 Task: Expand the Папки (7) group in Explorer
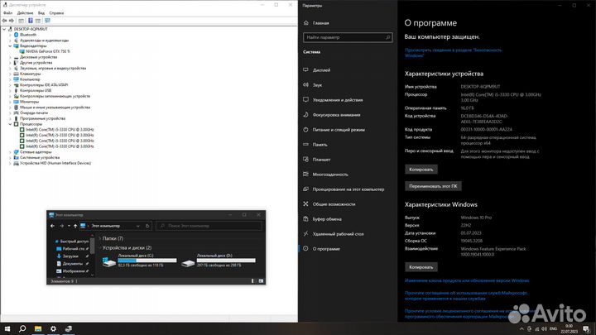click(x=99, y=238)
